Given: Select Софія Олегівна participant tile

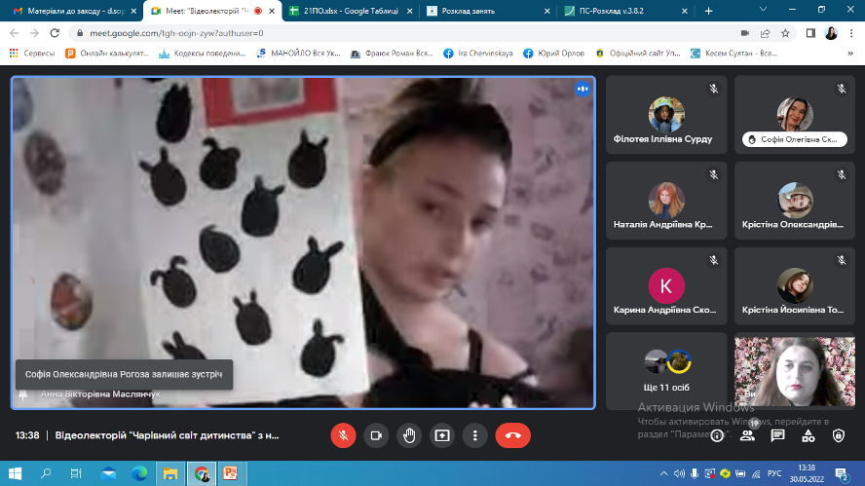Looking at the screenshot, I should coord(795,115).
